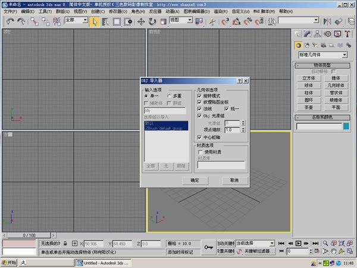The image size is (357, 268).
Task: Open the Display panel tab icon
Action: pyautogui.click(x=337, y=34)
